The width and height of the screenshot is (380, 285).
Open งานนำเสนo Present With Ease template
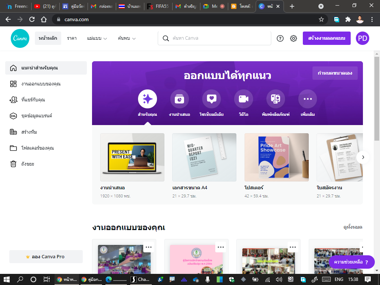132,157
